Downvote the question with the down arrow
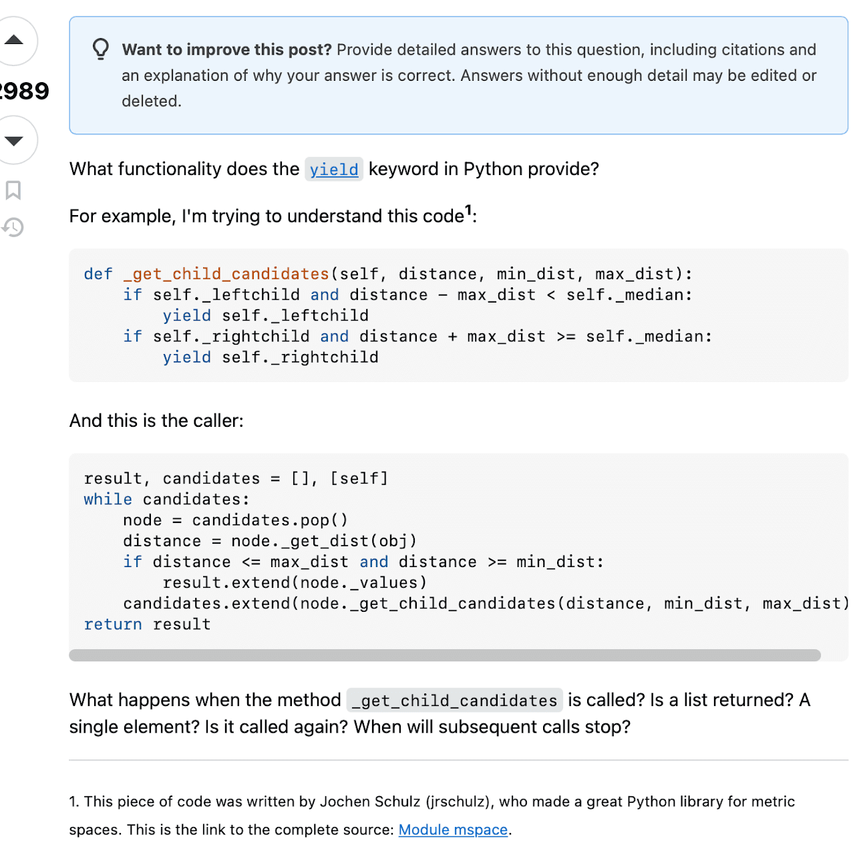This screenshot has width=855, height=855. [14, 140]
